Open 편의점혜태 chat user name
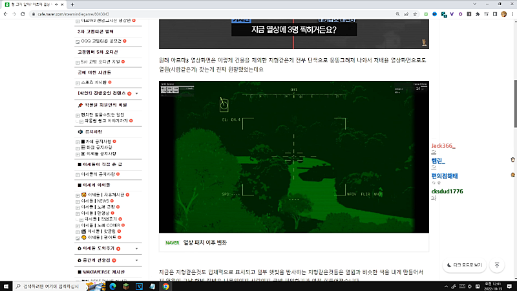 click(x=445, y=176)
